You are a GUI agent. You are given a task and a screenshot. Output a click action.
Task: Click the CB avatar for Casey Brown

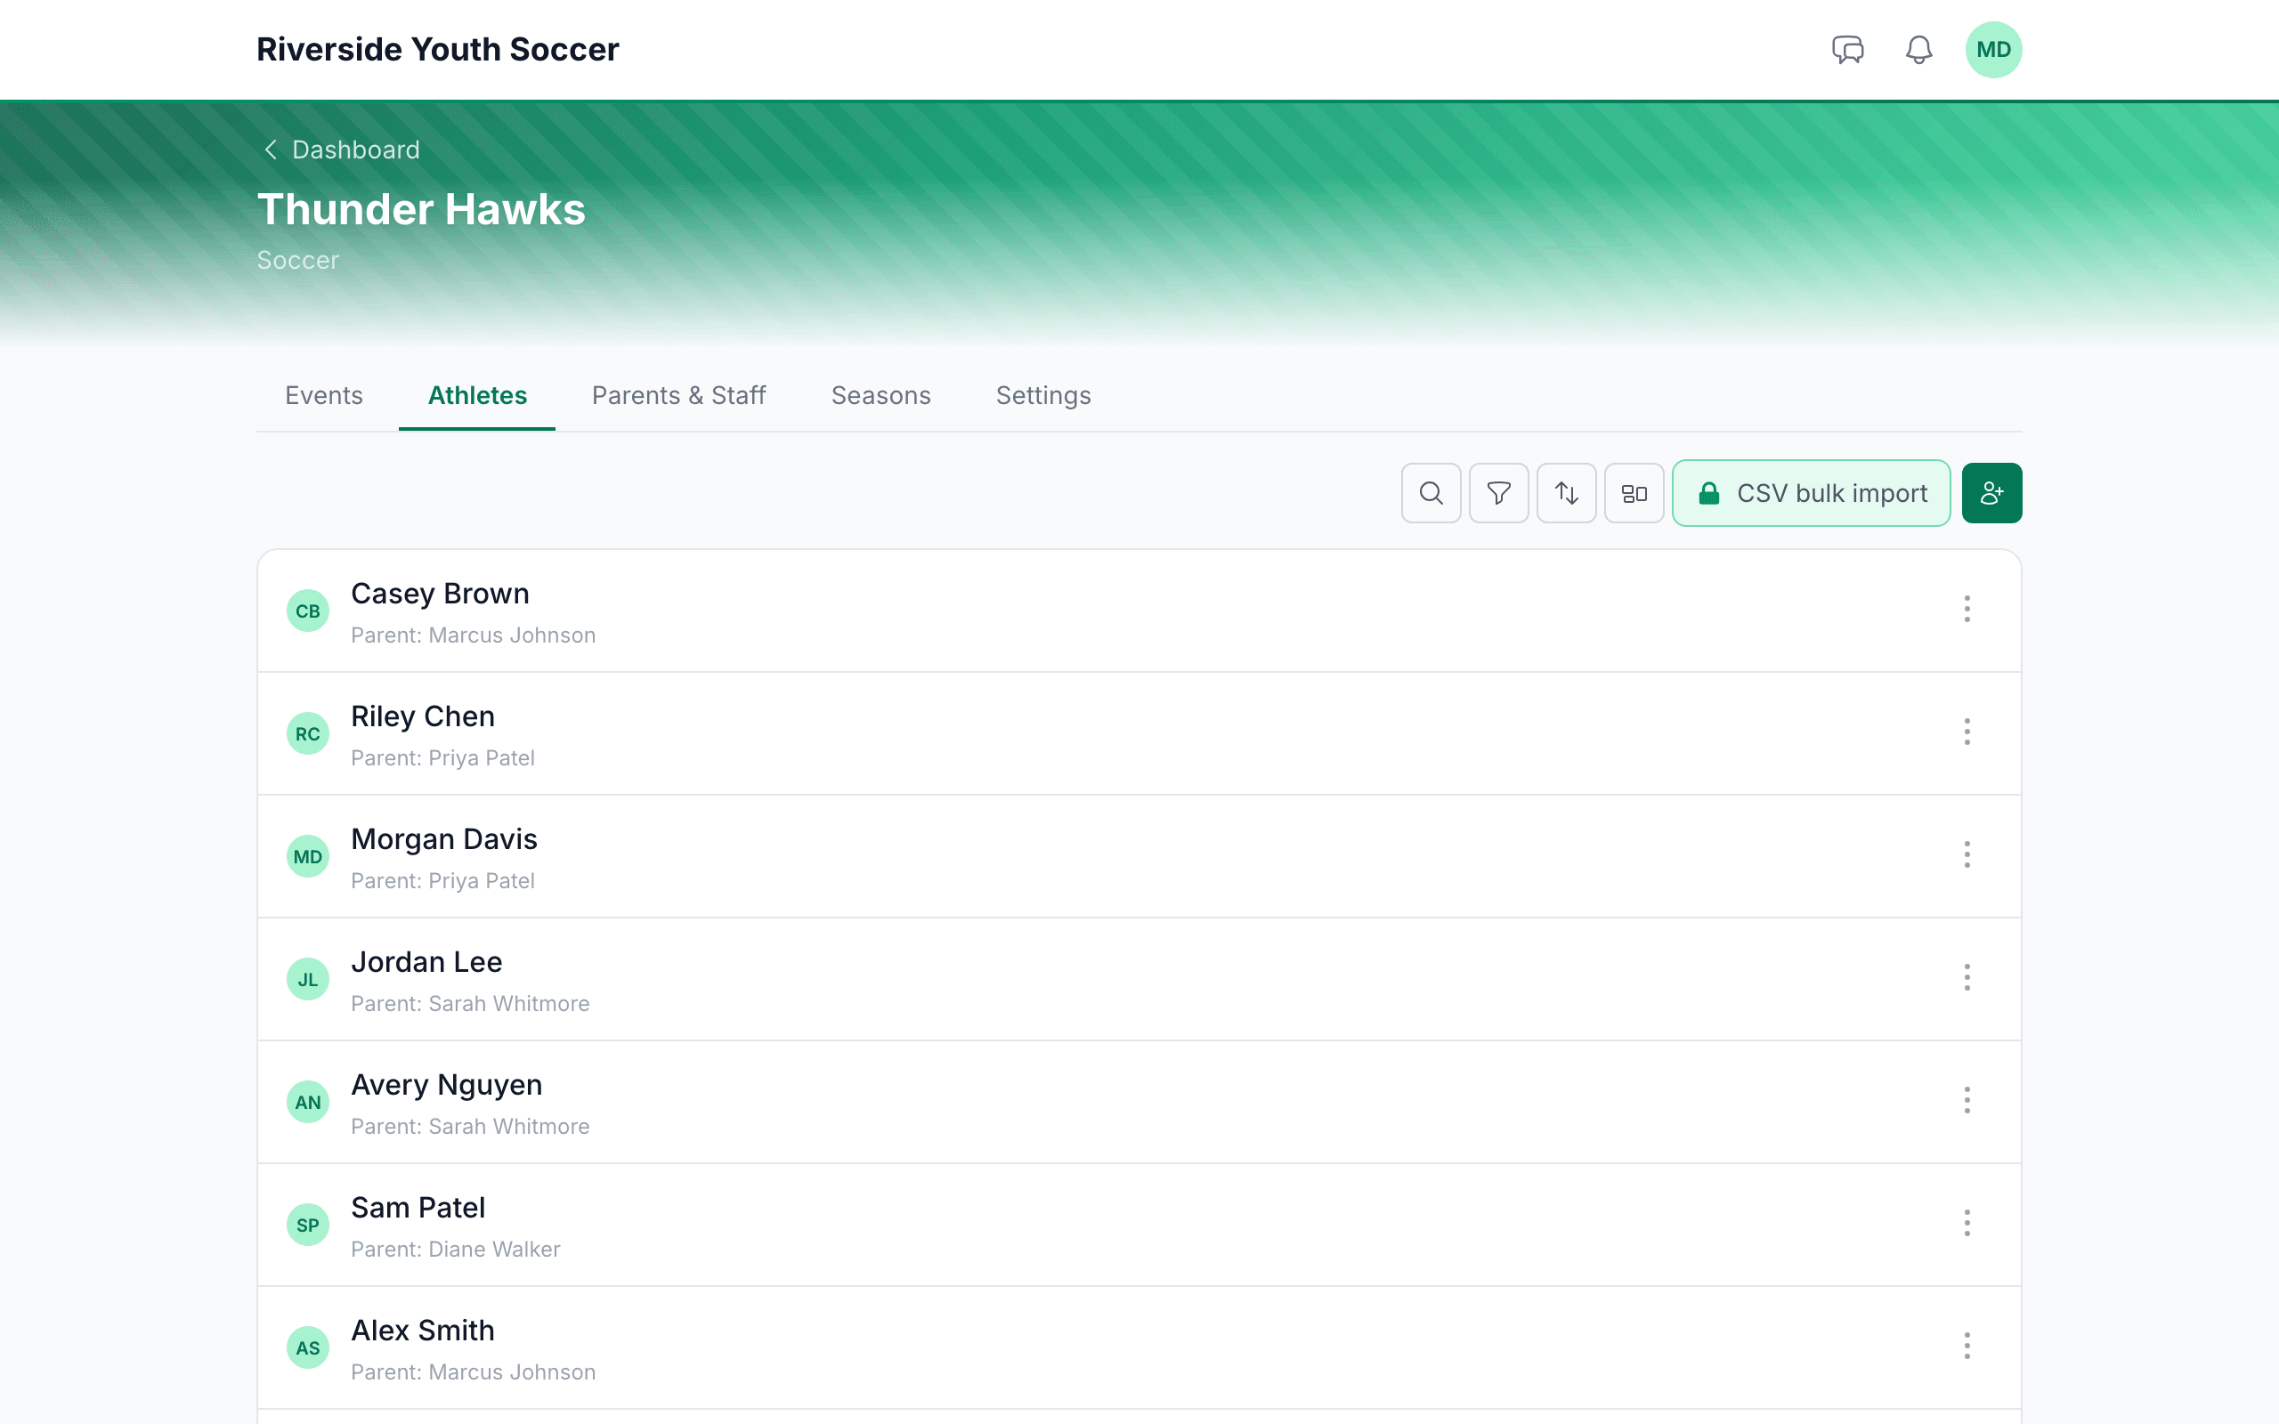point(308,611)
